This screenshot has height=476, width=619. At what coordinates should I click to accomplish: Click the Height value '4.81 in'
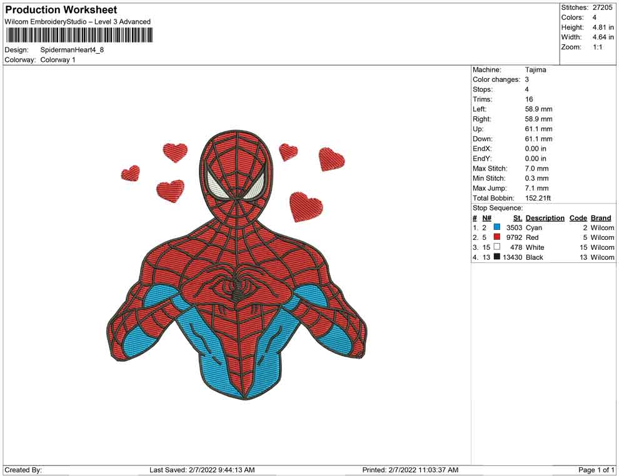[x=603, y=27]
